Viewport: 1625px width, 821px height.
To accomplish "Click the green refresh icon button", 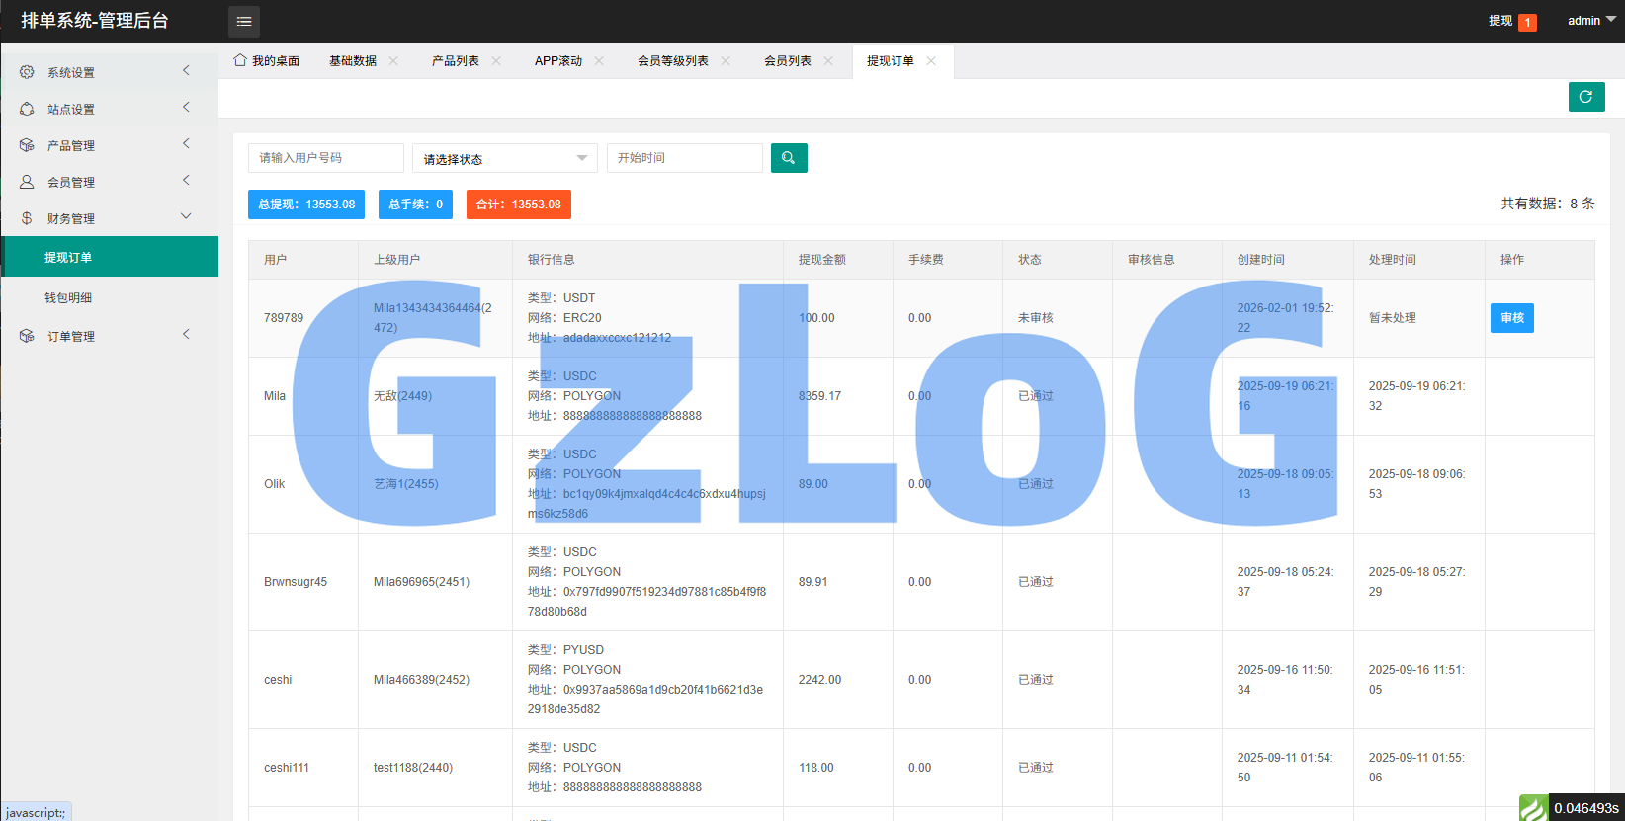I will [x=1585, y=97].
